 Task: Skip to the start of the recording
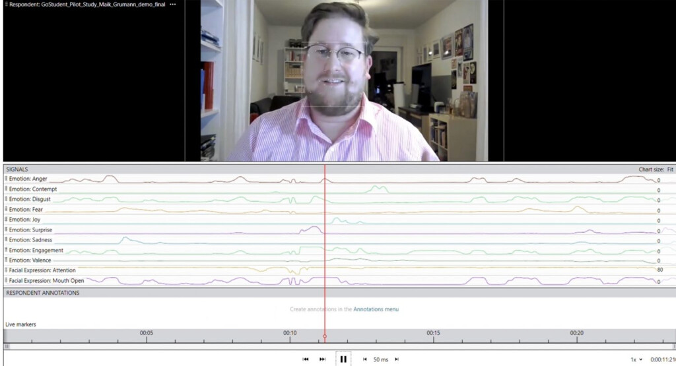pyautogui.click(x=306, y=359)
